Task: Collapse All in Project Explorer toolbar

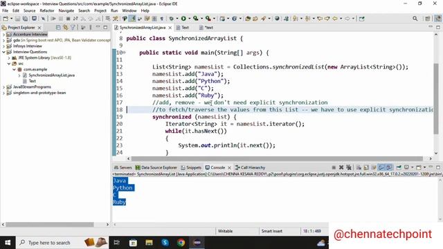Action: click(58, 28)
